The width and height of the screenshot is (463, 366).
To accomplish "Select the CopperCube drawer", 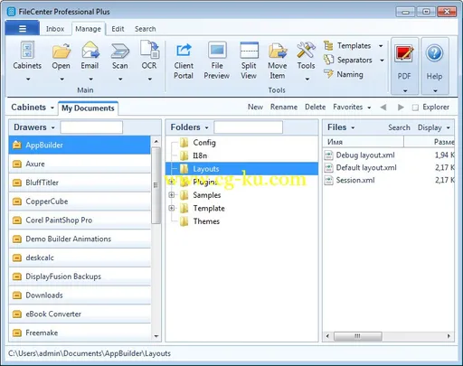I will (x=80, y=202).
